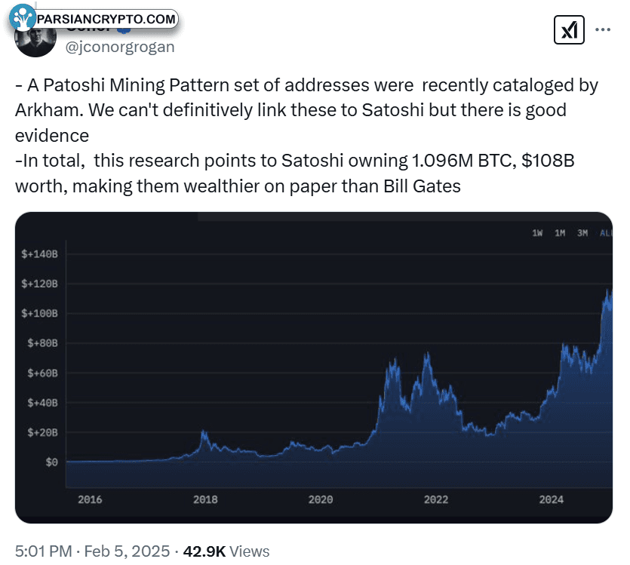Screen dimensions: 630x565
Task: Select the 3M chart range
Action: (582, 233)
